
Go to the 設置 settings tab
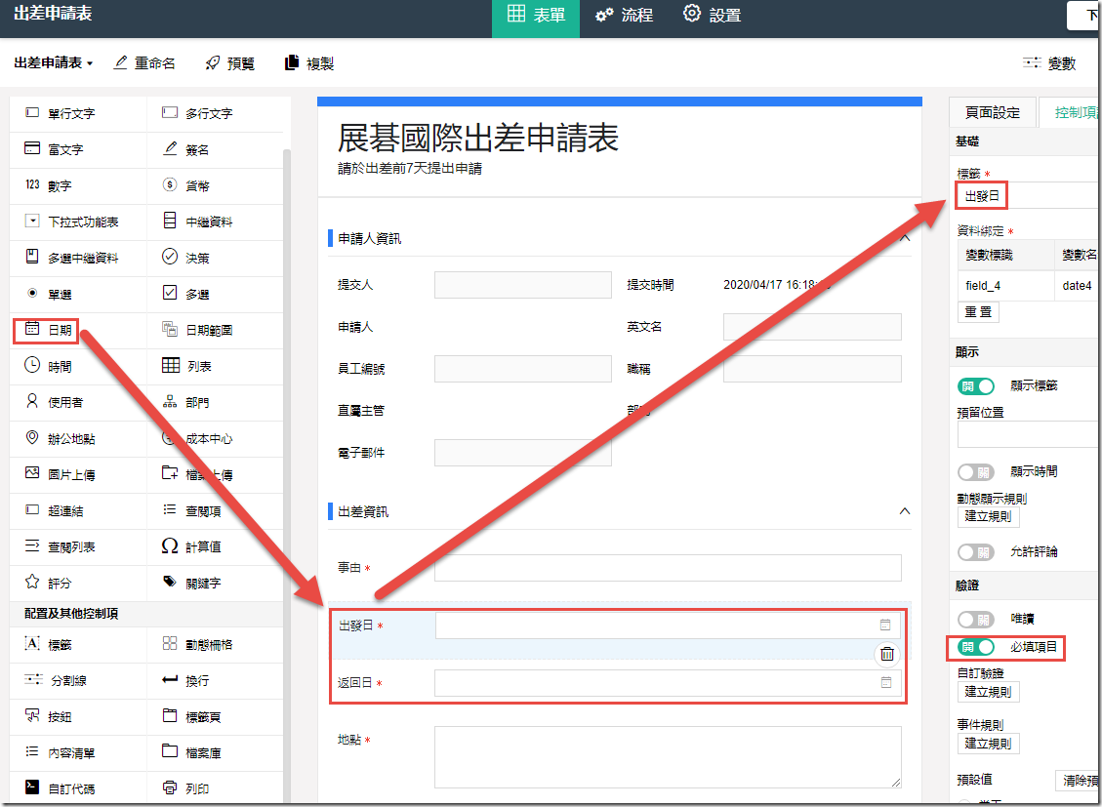[x=712, y=15]
